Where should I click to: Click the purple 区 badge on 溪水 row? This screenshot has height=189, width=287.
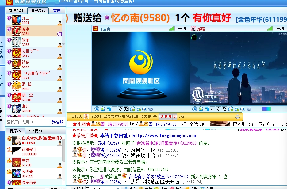click(60, 34)
